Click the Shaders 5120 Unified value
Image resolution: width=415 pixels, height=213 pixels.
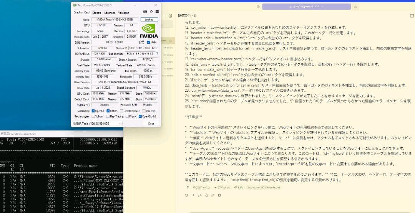(103, 59)
